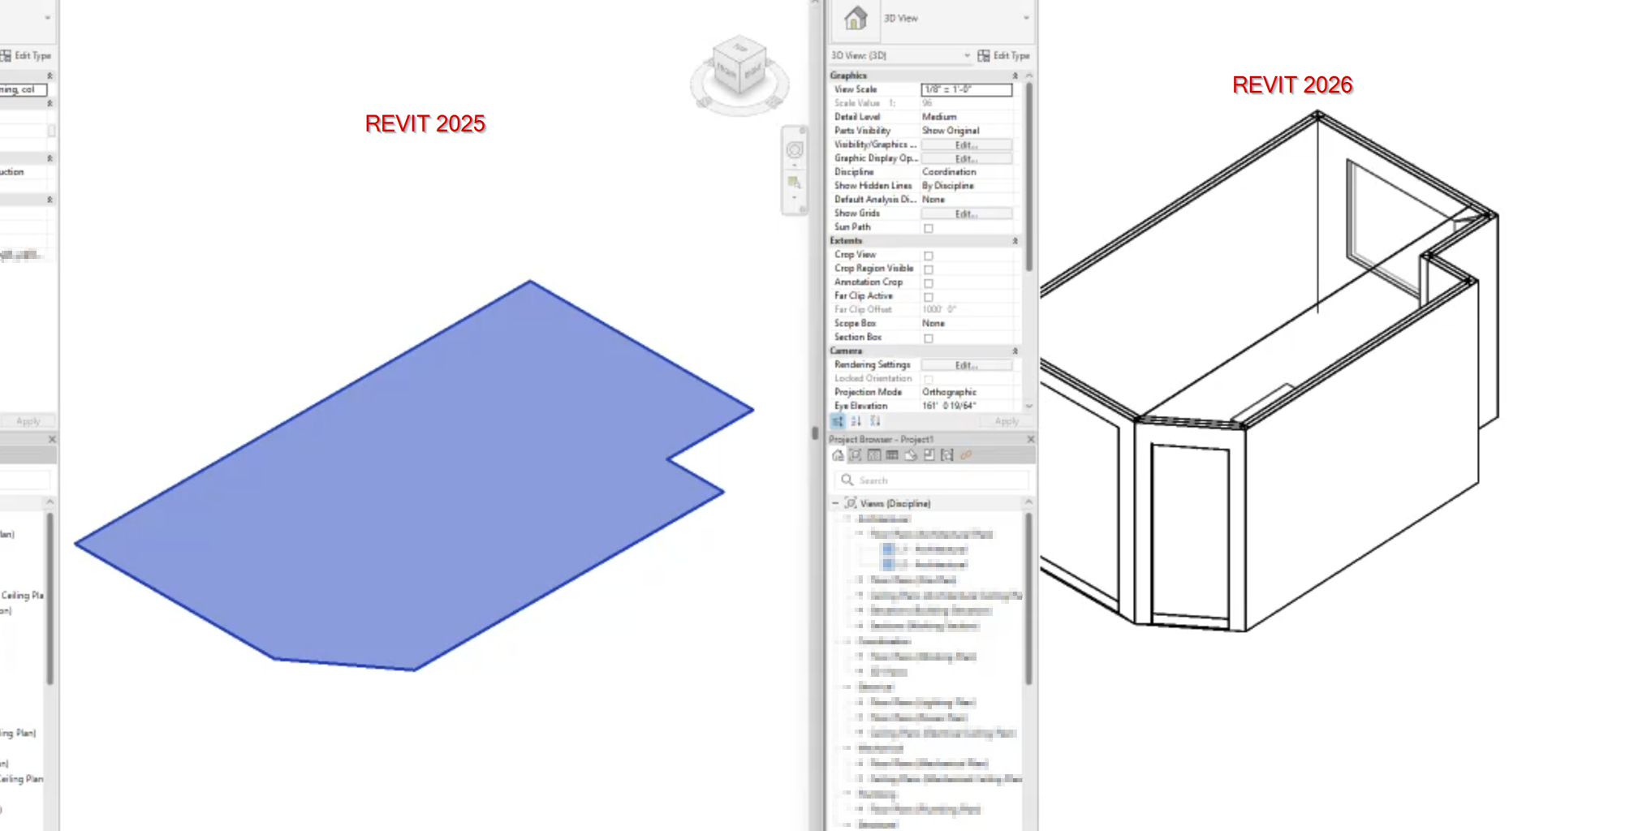This screenshot has height=831, width=1634.
Task: Click Edit button for Rendering Settings
Action: pyautogui.click(x=967, y=365)
